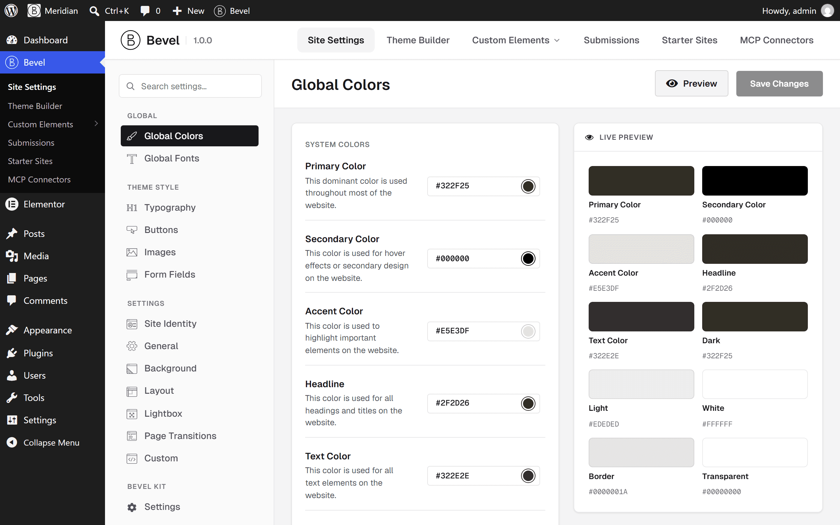Open Posts in the admin sidebar
The image size is (840, 525).
click(x=52, y=234)
